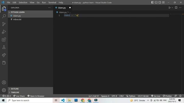Change language mode Python
Image resolution: width=184 pixels, height=103 pixels.
(132, 96)
